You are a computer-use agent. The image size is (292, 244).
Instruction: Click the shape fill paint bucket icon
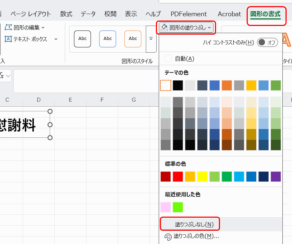164,27
